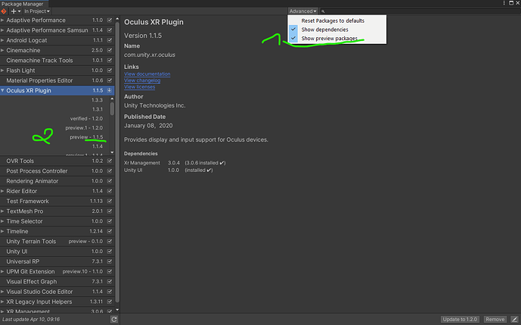Select the Visual Studio Code Editor package
The image size is (521, 325).
[x=57, y=292]
